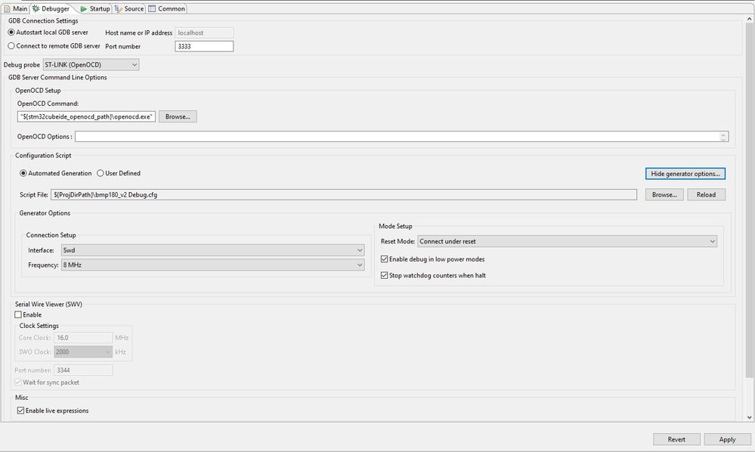Click the Port number field 3333
The image size is (755, 452).
[204, 46]
